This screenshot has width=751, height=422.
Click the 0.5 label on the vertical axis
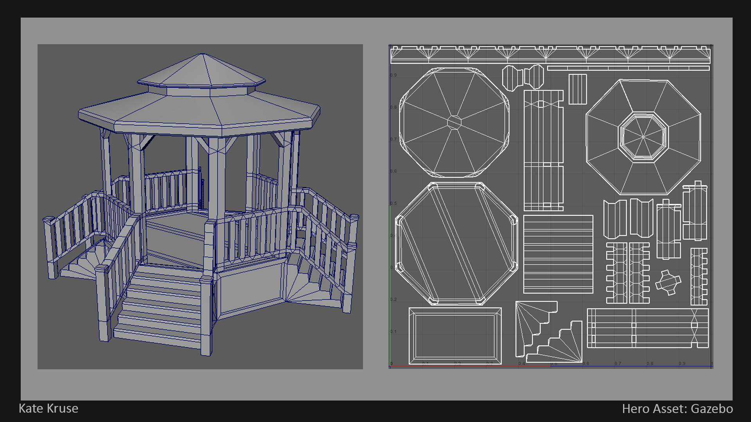(393, 204)
